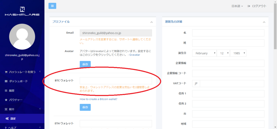Click the hamburger menu toggle button
Viewport: 277px width, 129px height.
[x=52, y=6]
